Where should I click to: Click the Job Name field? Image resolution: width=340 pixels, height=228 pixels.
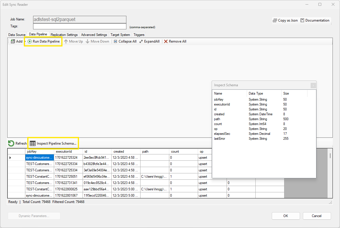coord(79,20)
